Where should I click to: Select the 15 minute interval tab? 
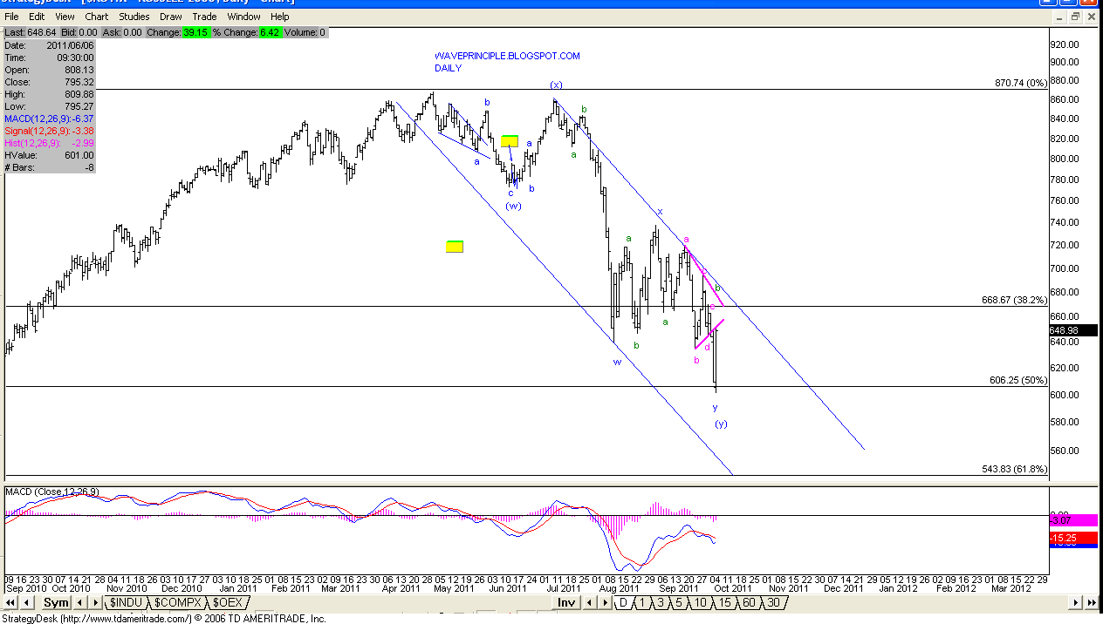[x=723, y=602]
